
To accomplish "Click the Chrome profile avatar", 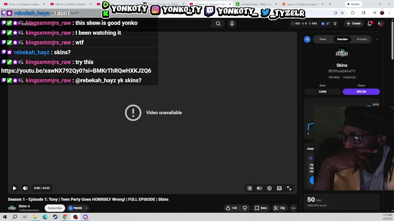I will (x=382, y=13).
